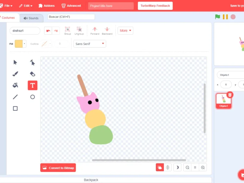Reset paint canvas zoom
This screenshot has height=183, width=244.
pyautogui.click(x=195, y=167)
